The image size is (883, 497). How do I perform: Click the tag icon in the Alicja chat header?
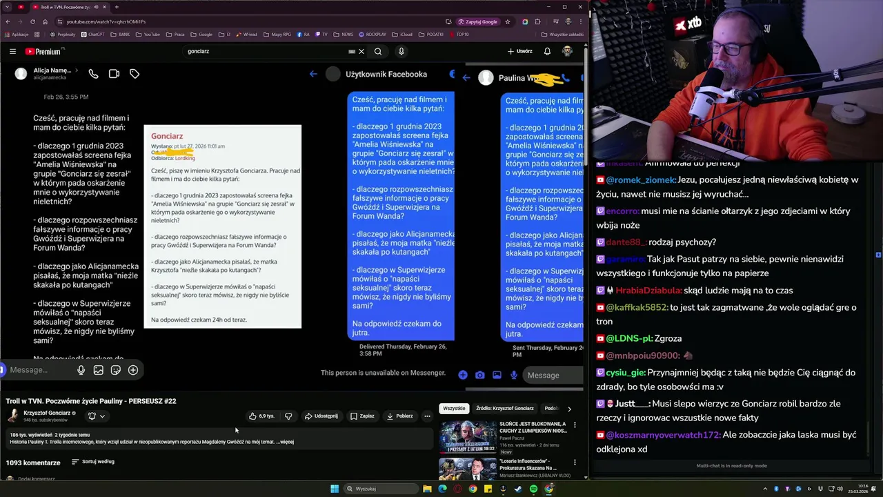tap(135, 74)
